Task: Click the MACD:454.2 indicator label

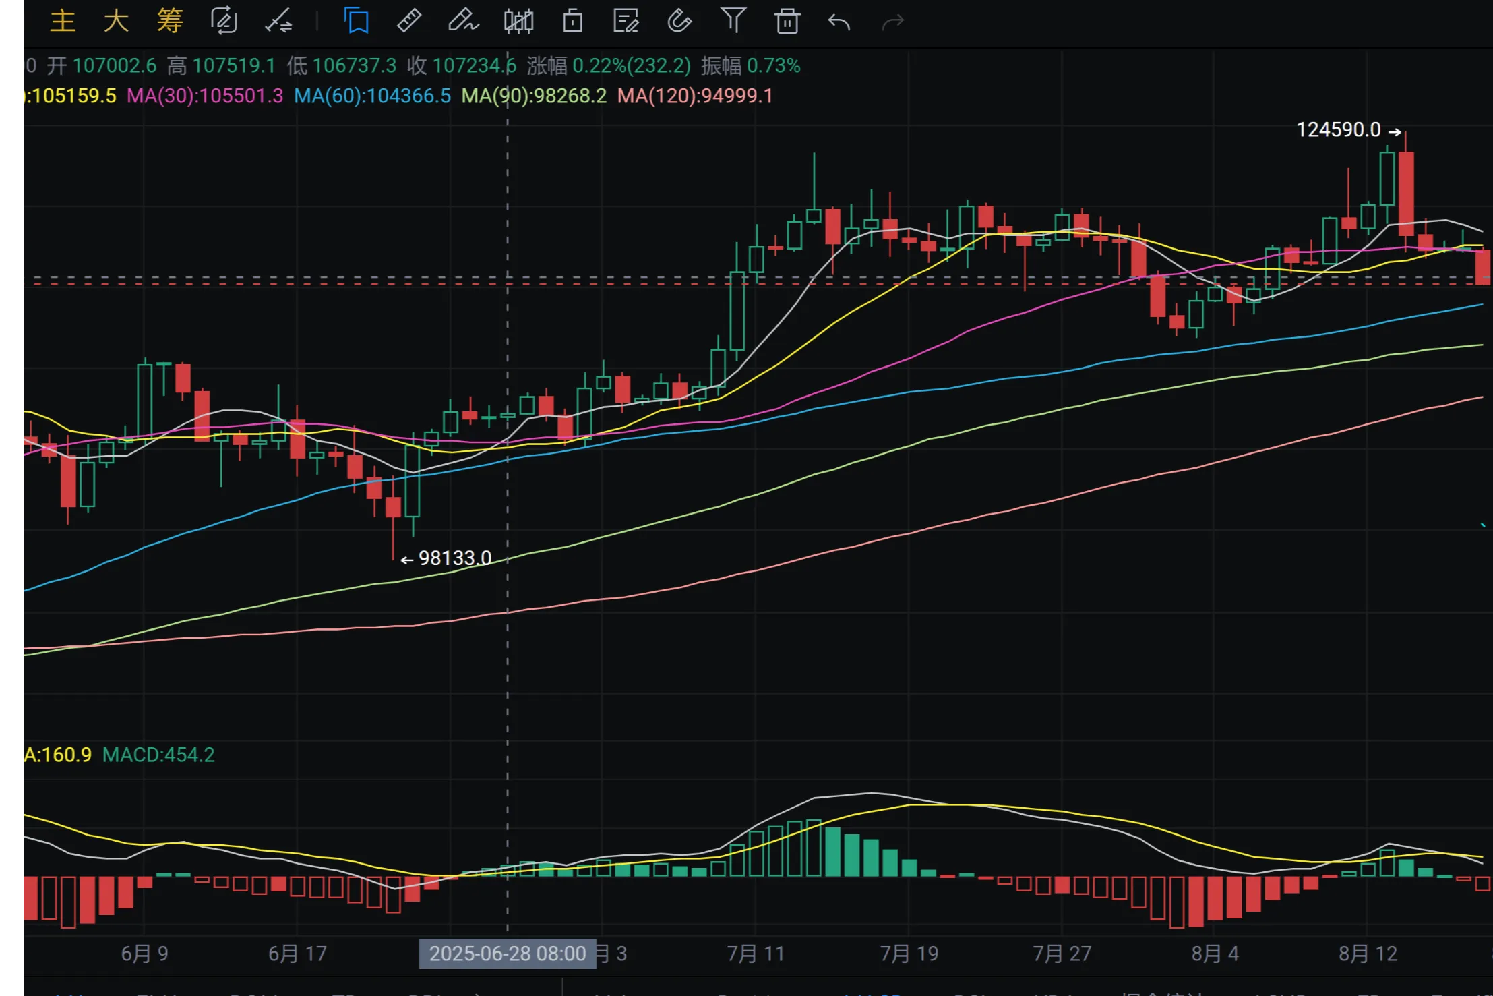Action: pos(158,755)
